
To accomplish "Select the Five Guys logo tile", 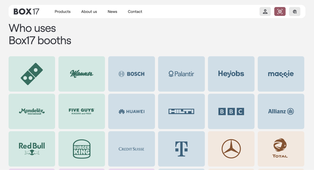I will 82,111.
